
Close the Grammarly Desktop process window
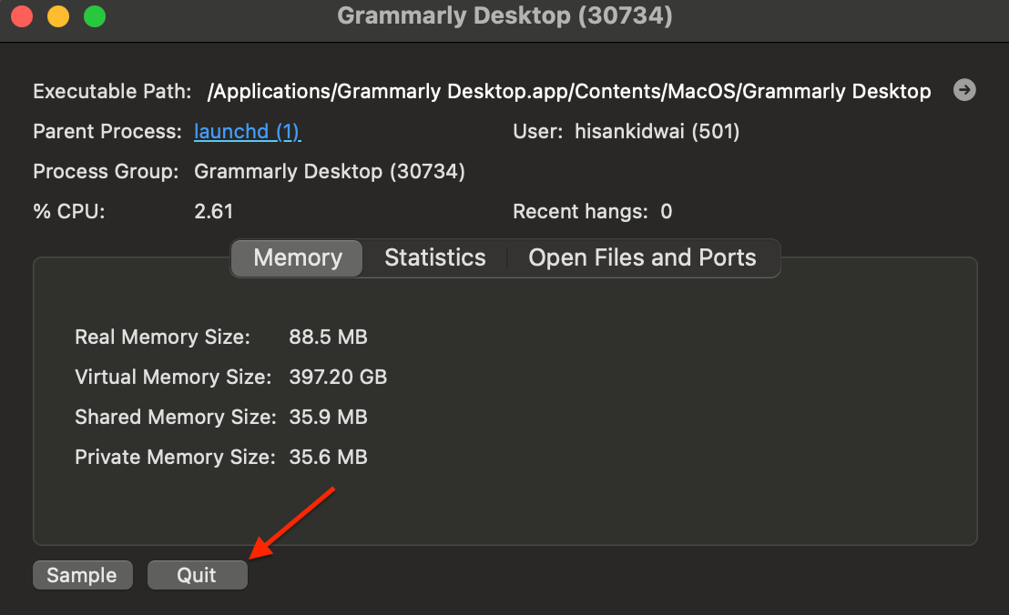coord(22,16)
